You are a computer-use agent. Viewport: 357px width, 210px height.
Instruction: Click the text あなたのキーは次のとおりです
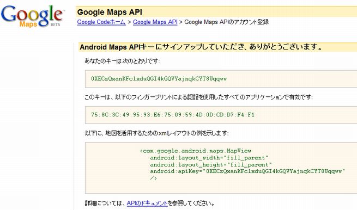[122, 61]
